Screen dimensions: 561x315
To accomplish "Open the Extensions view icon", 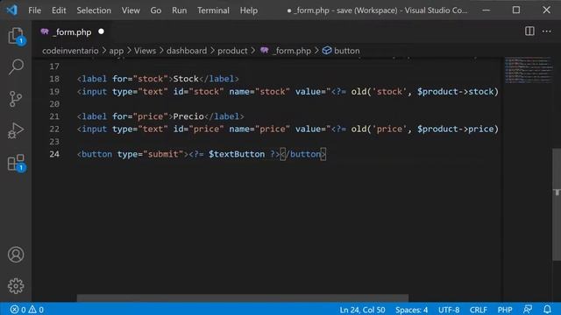I will pyautogui.click(x=16, y=163).
